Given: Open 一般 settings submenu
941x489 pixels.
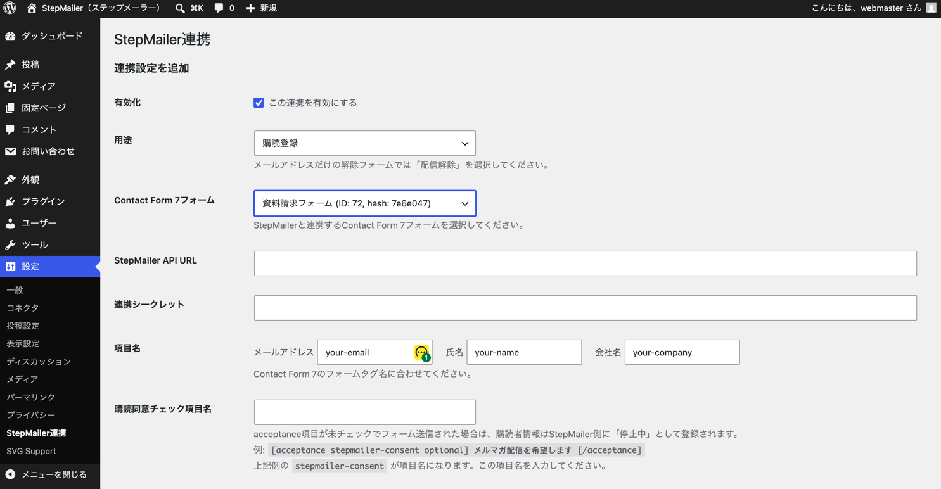Looking at the screenshot, I should coord(15,290).
